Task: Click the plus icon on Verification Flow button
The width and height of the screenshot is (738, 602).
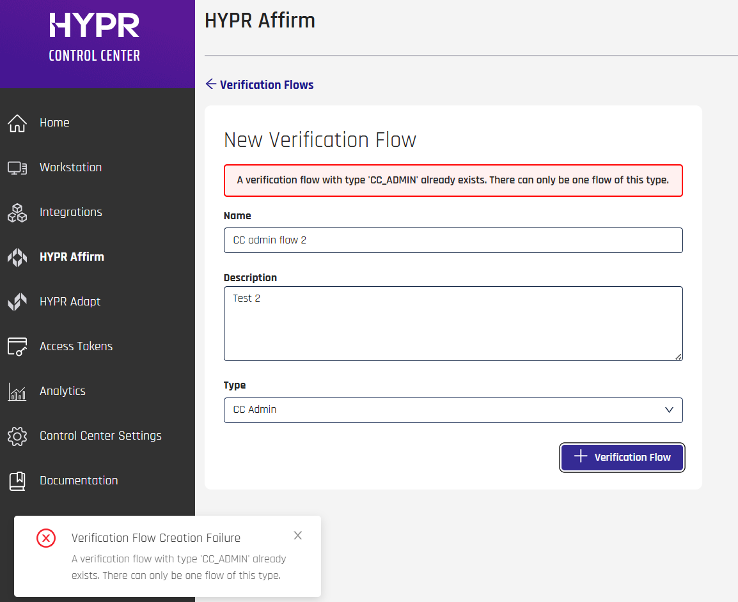Action: point(581,456)
